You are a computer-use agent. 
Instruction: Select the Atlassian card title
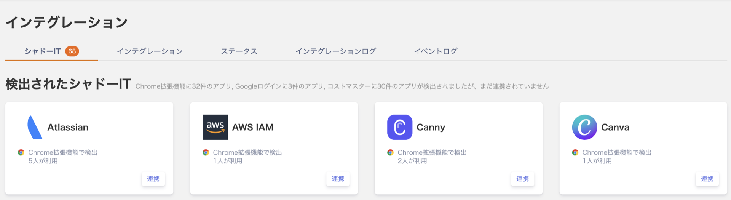tap(68, 127)
